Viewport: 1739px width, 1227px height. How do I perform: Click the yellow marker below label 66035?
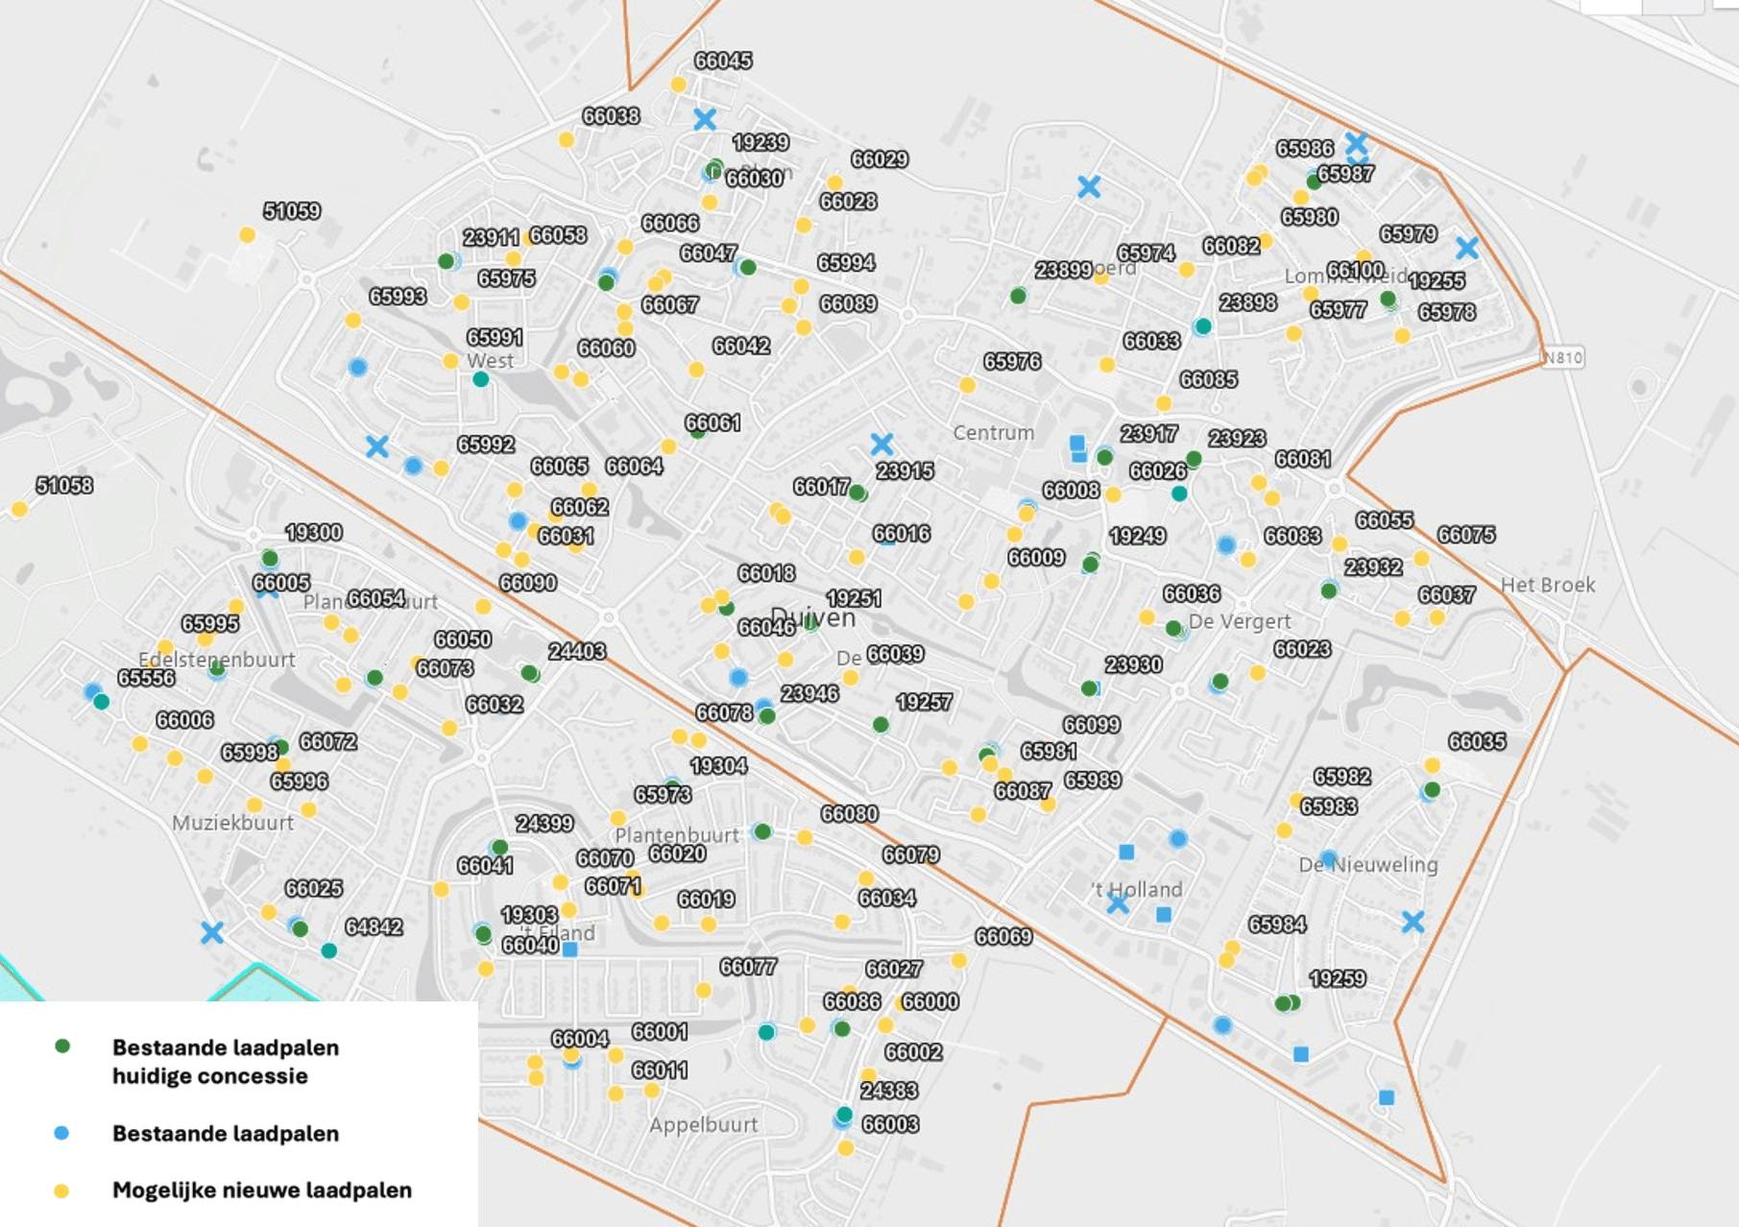(1432, 765)
